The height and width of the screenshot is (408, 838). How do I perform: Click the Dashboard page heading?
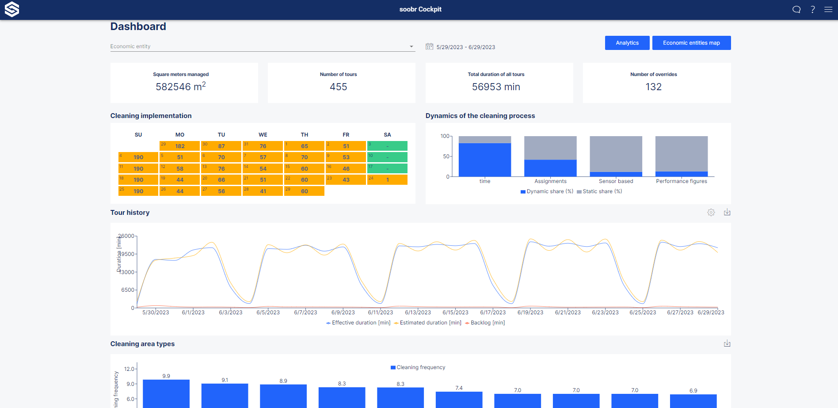[x=138, y=27]
